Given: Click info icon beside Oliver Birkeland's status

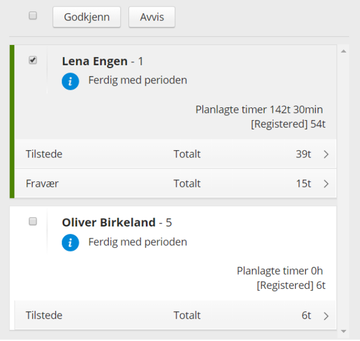Looking at the screenshot, I should pos(70,242).
